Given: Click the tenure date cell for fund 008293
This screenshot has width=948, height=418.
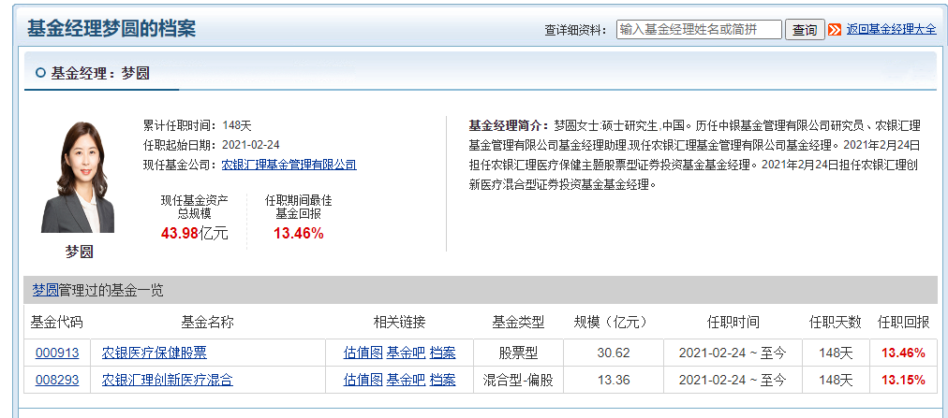Looking at the screenshot, I should tap(733, 380).
